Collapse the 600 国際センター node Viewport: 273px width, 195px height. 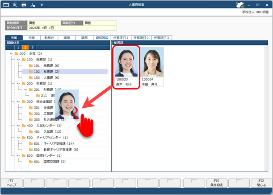click(18, 156)
